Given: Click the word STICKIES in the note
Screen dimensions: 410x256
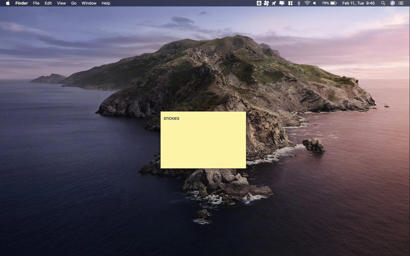Looking at the screenshot, I should (x=171, y=118).
